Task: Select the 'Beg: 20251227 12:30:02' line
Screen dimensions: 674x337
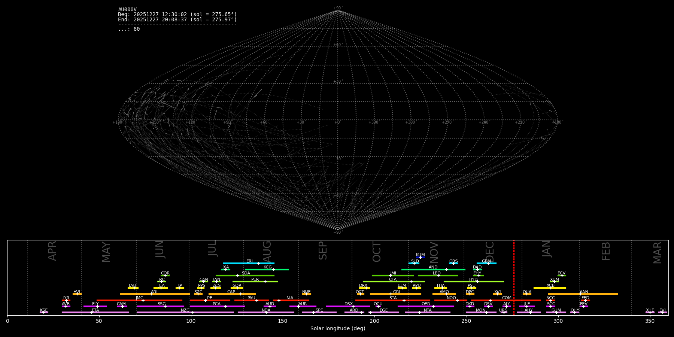Action: [x=177, y=15]
